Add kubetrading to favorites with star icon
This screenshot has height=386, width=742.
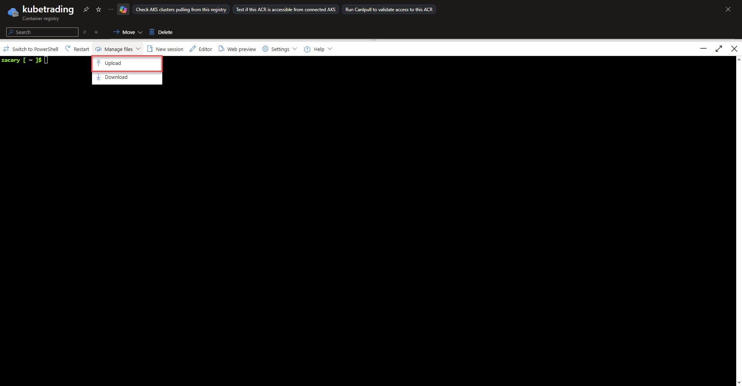tap(99, 10)
